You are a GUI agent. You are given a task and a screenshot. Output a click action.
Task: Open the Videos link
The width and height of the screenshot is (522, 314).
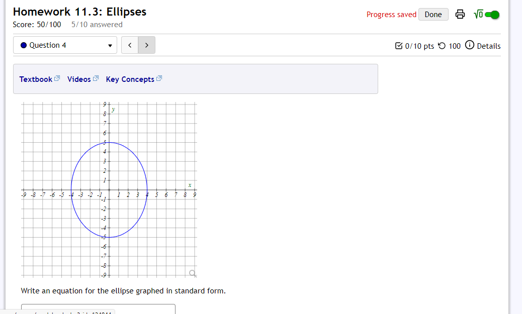78,79
